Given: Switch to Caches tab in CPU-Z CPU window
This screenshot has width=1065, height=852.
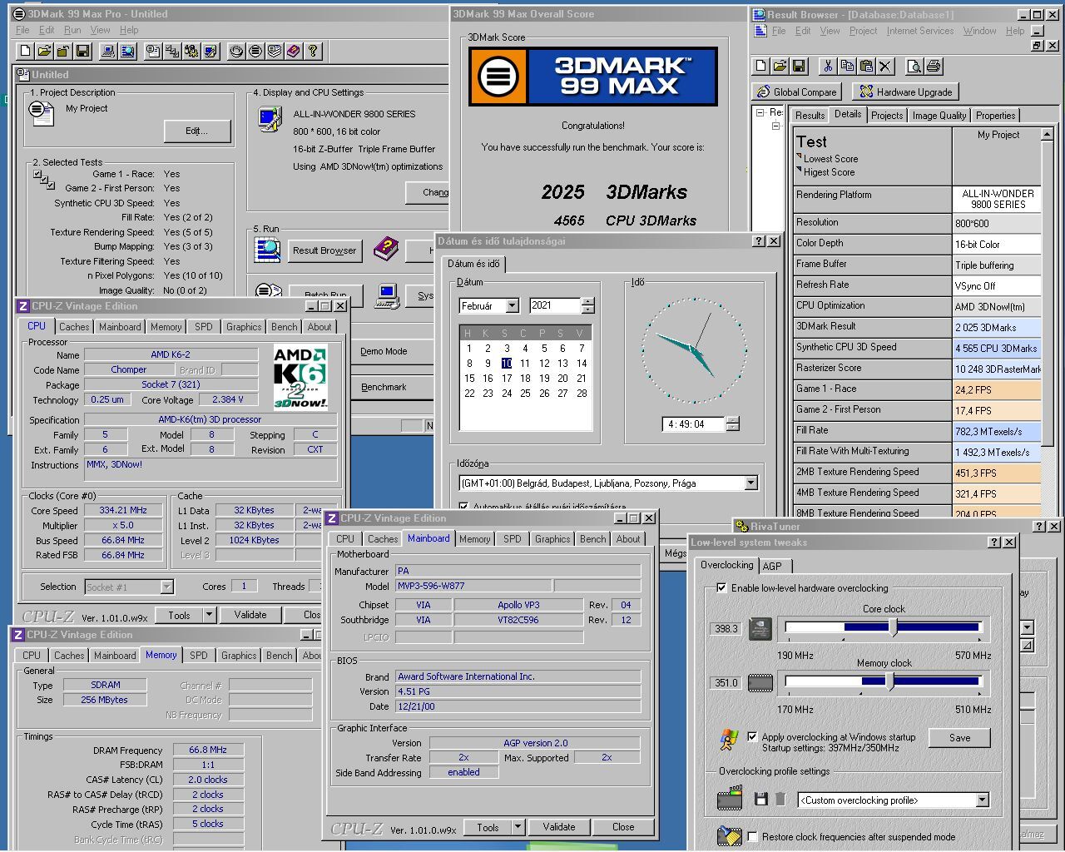Looking at the screenshot, I should coord(74,327).
